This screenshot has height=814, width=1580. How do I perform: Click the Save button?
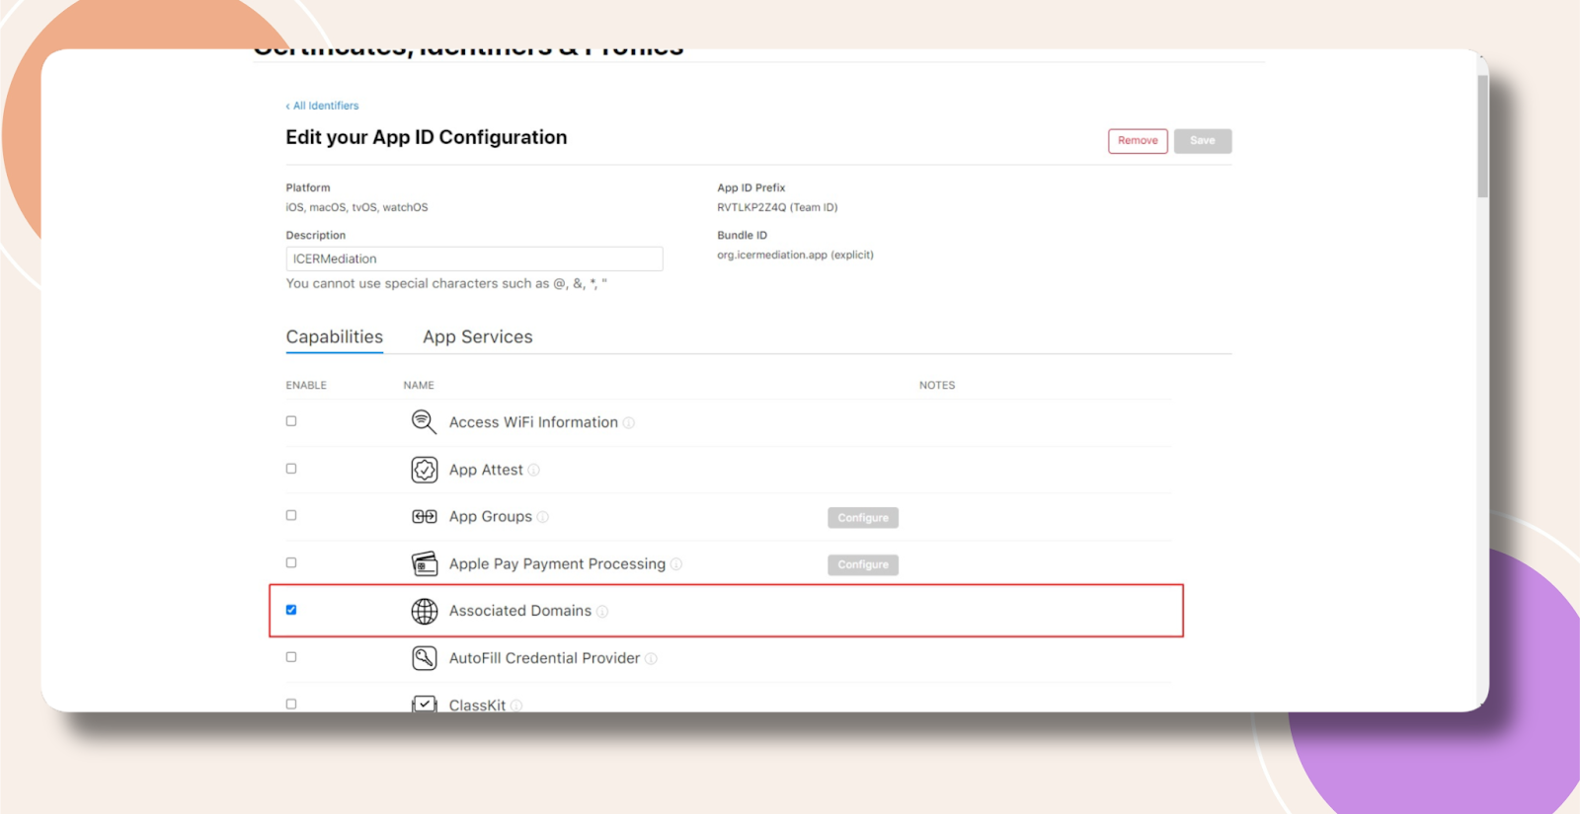pos(1203,141)
